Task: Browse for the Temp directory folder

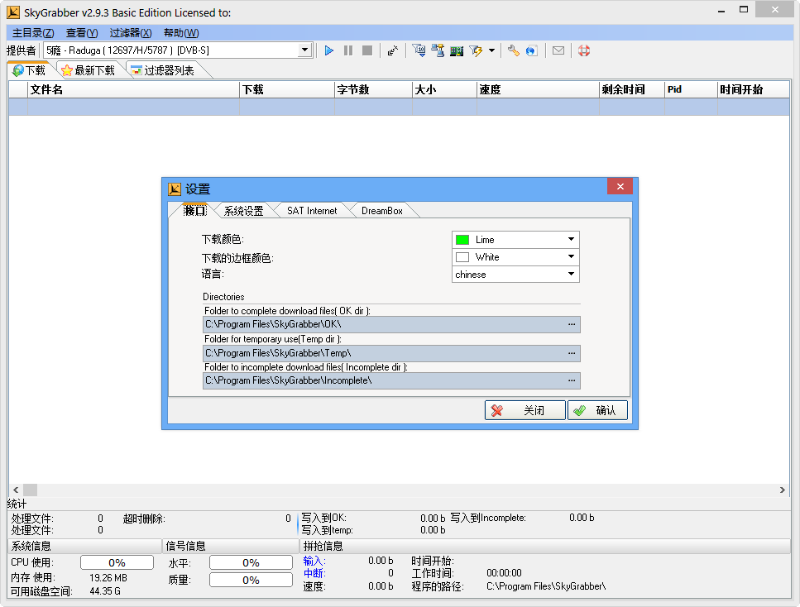Action: point(572,353)
